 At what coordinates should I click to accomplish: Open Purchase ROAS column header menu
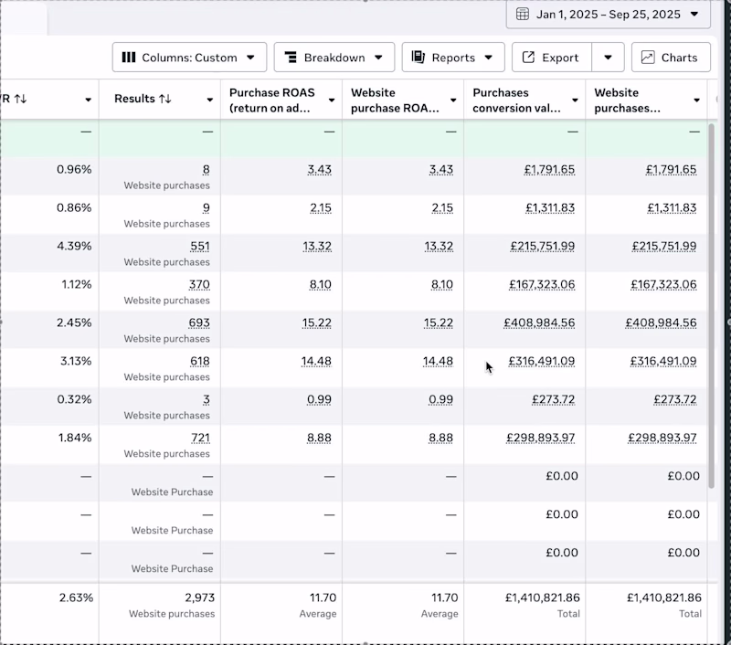pos(331,100)
